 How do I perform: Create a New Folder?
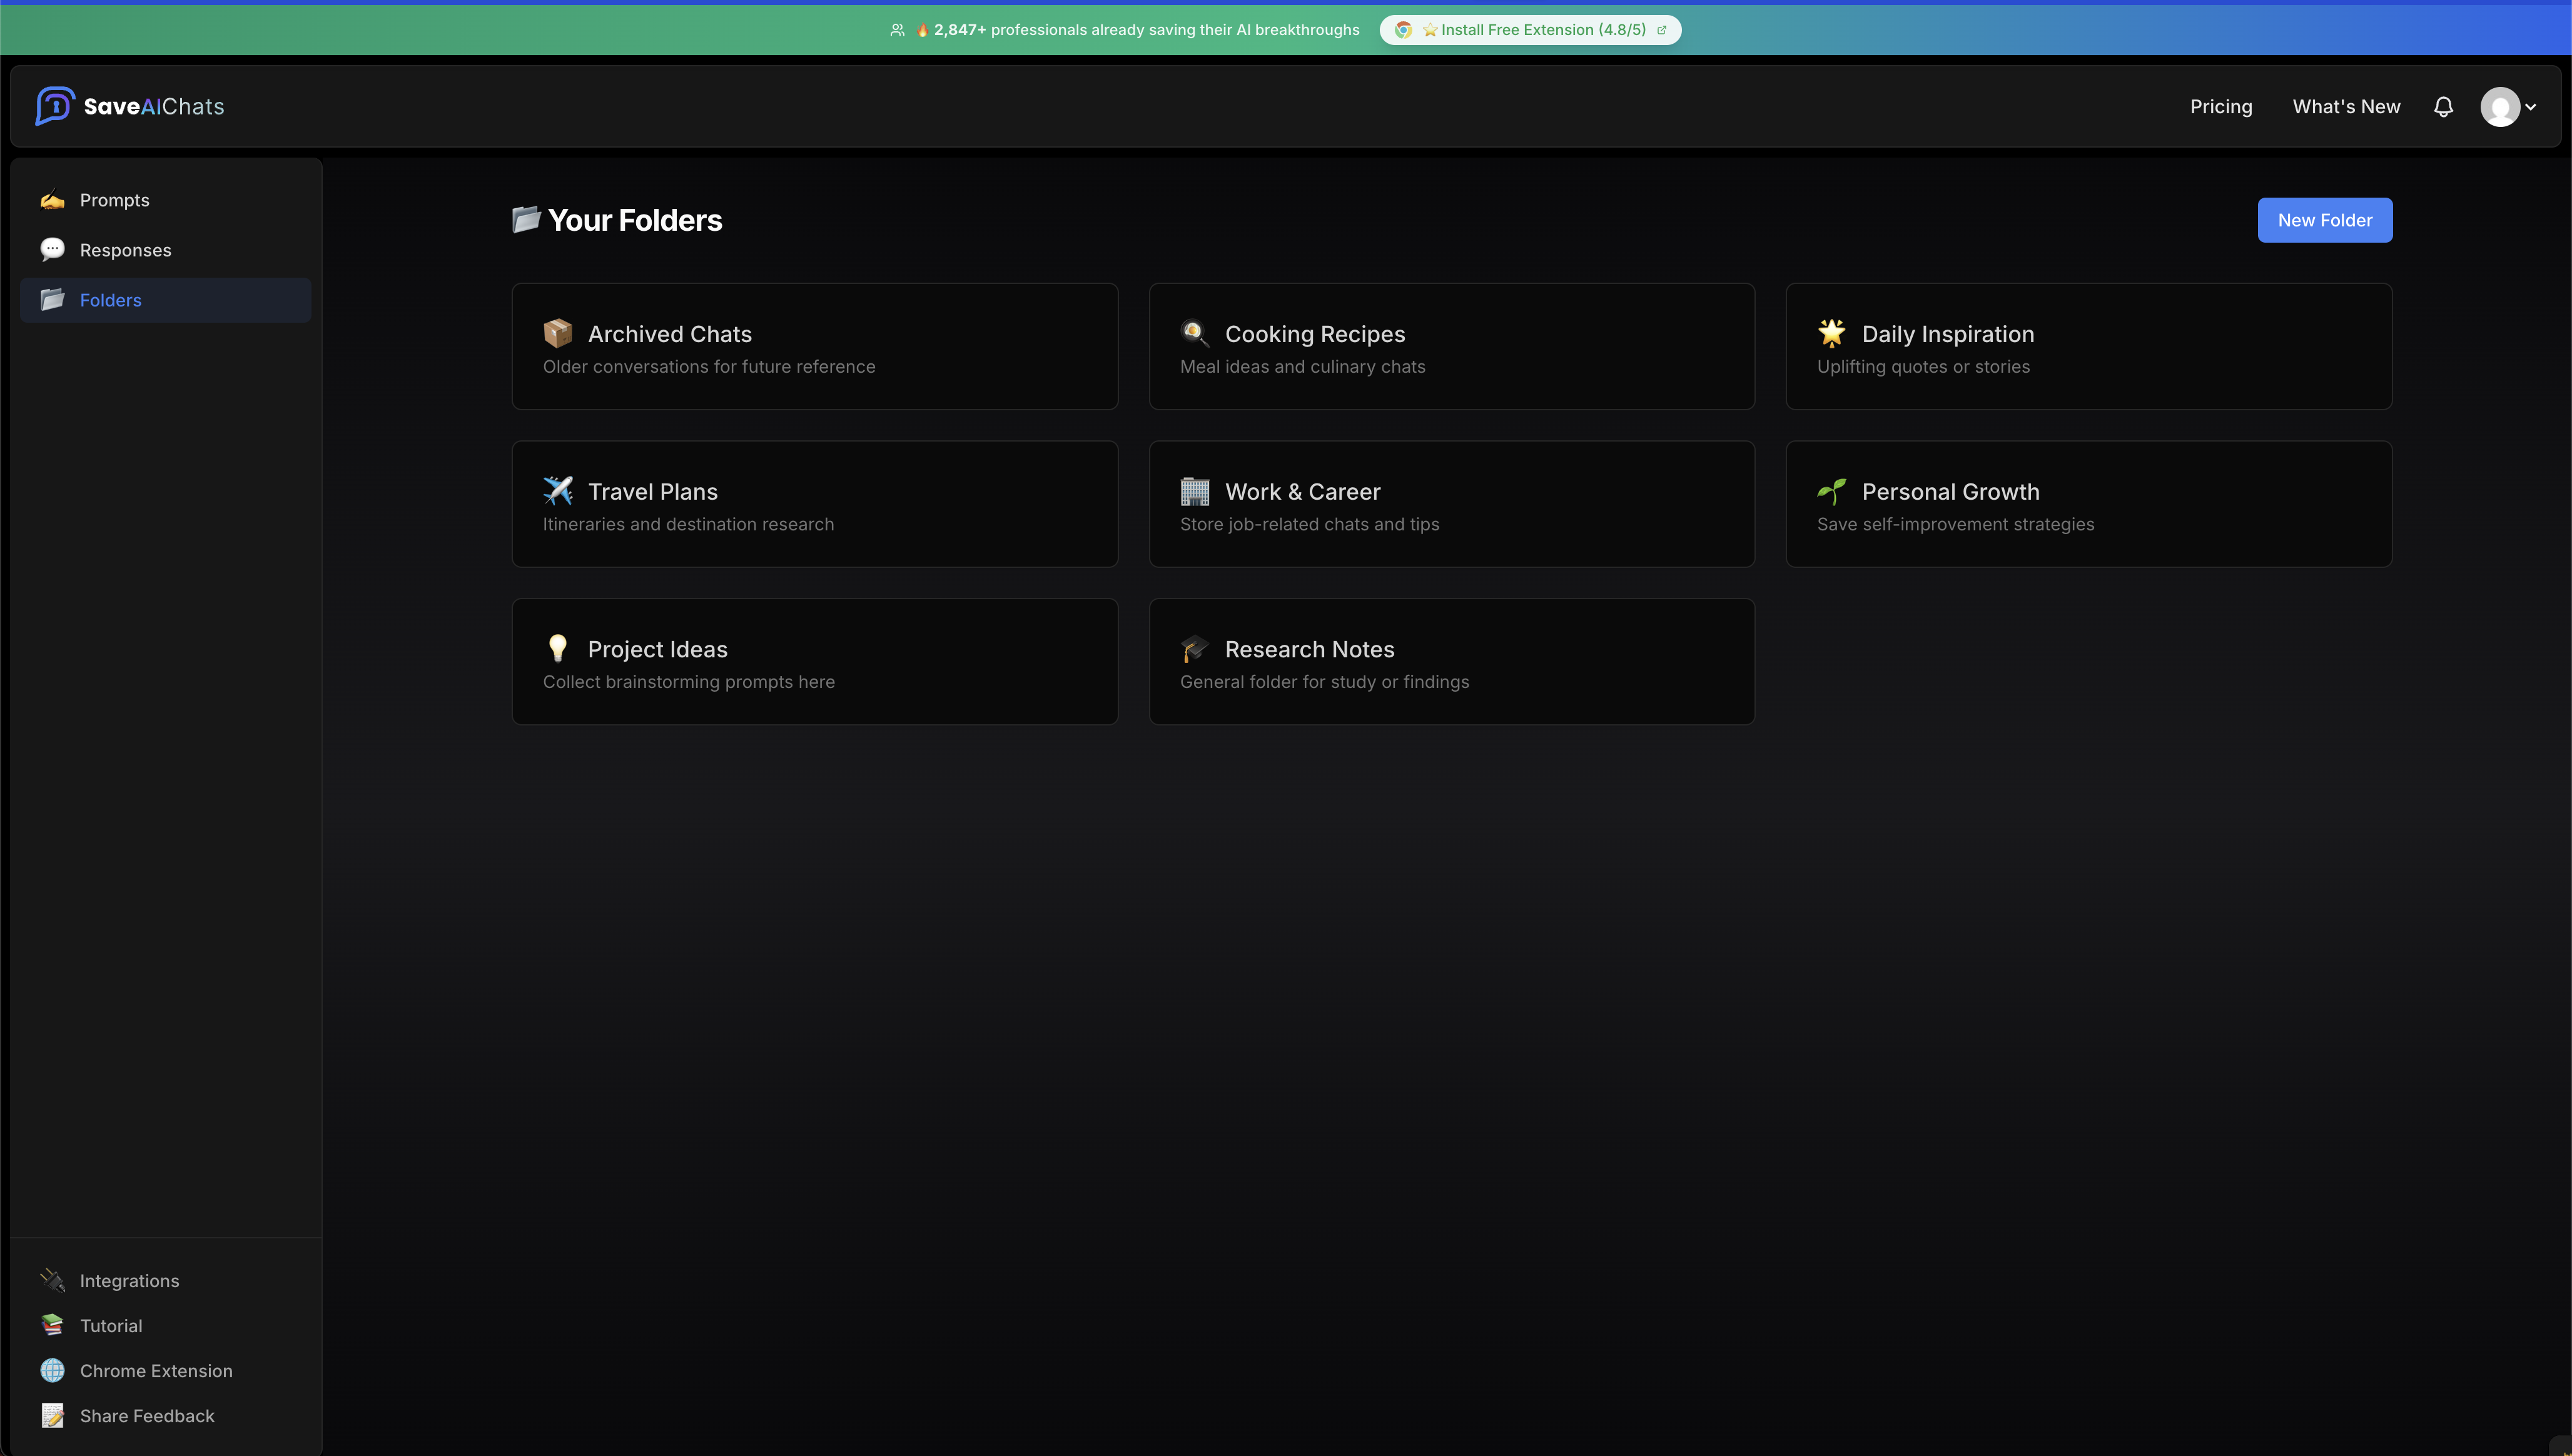(x=2325, y=220)
